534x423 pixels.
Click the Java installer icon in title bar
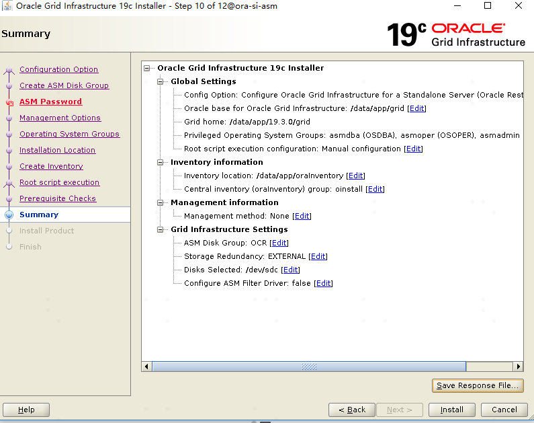[x=7, y=6]
